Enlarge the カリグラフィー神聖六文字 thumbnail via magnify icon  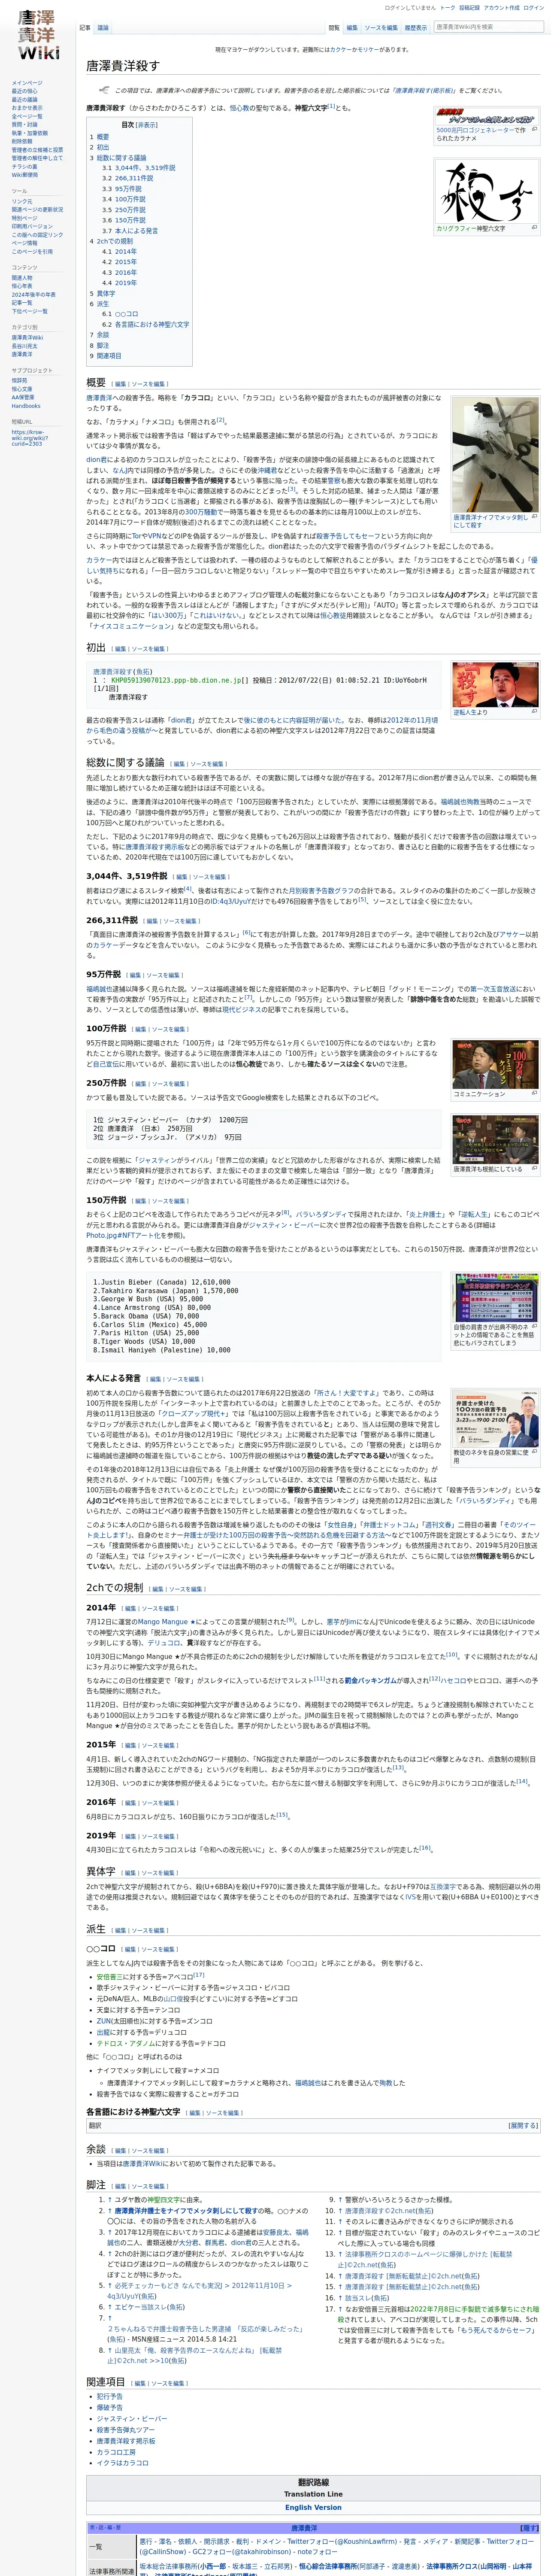pyautogui.click(x=534, y=228)
